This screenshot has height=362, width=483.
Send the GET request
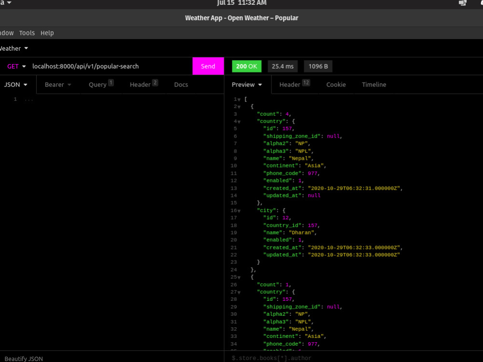208,66
